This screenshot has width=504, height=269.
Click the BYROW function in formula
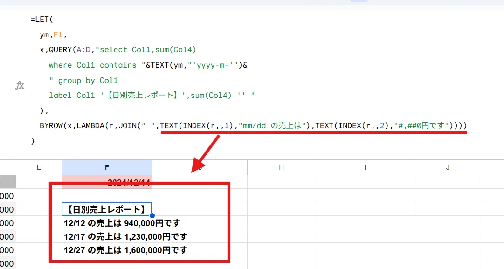tap(51, 126)
